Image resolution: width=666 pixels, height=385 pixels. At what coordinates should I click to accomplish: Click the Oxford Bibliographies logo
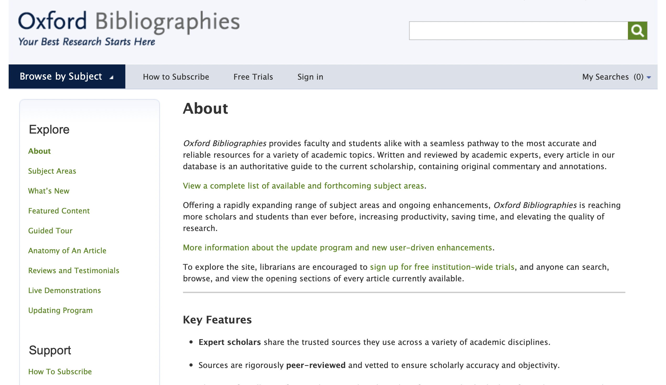129,22
